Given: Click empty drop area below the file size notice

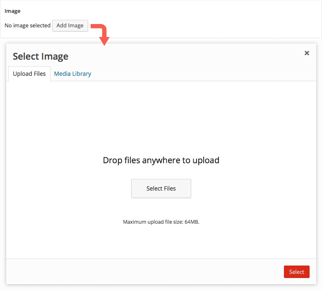Looking at the screenshot, I should point(161,242).
